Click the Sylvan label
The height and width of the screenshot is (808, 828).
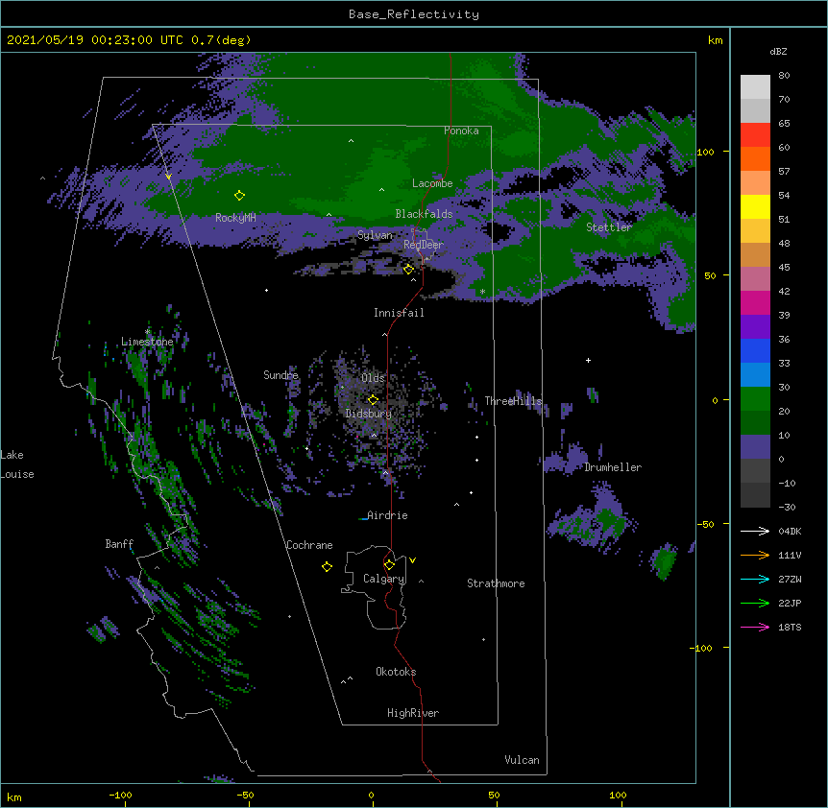(375, 235)
